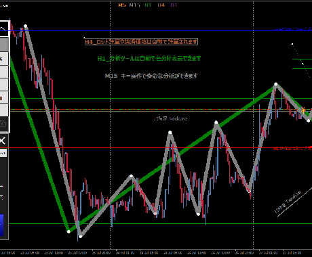Select the M5 timeframe label

(122, 5)
